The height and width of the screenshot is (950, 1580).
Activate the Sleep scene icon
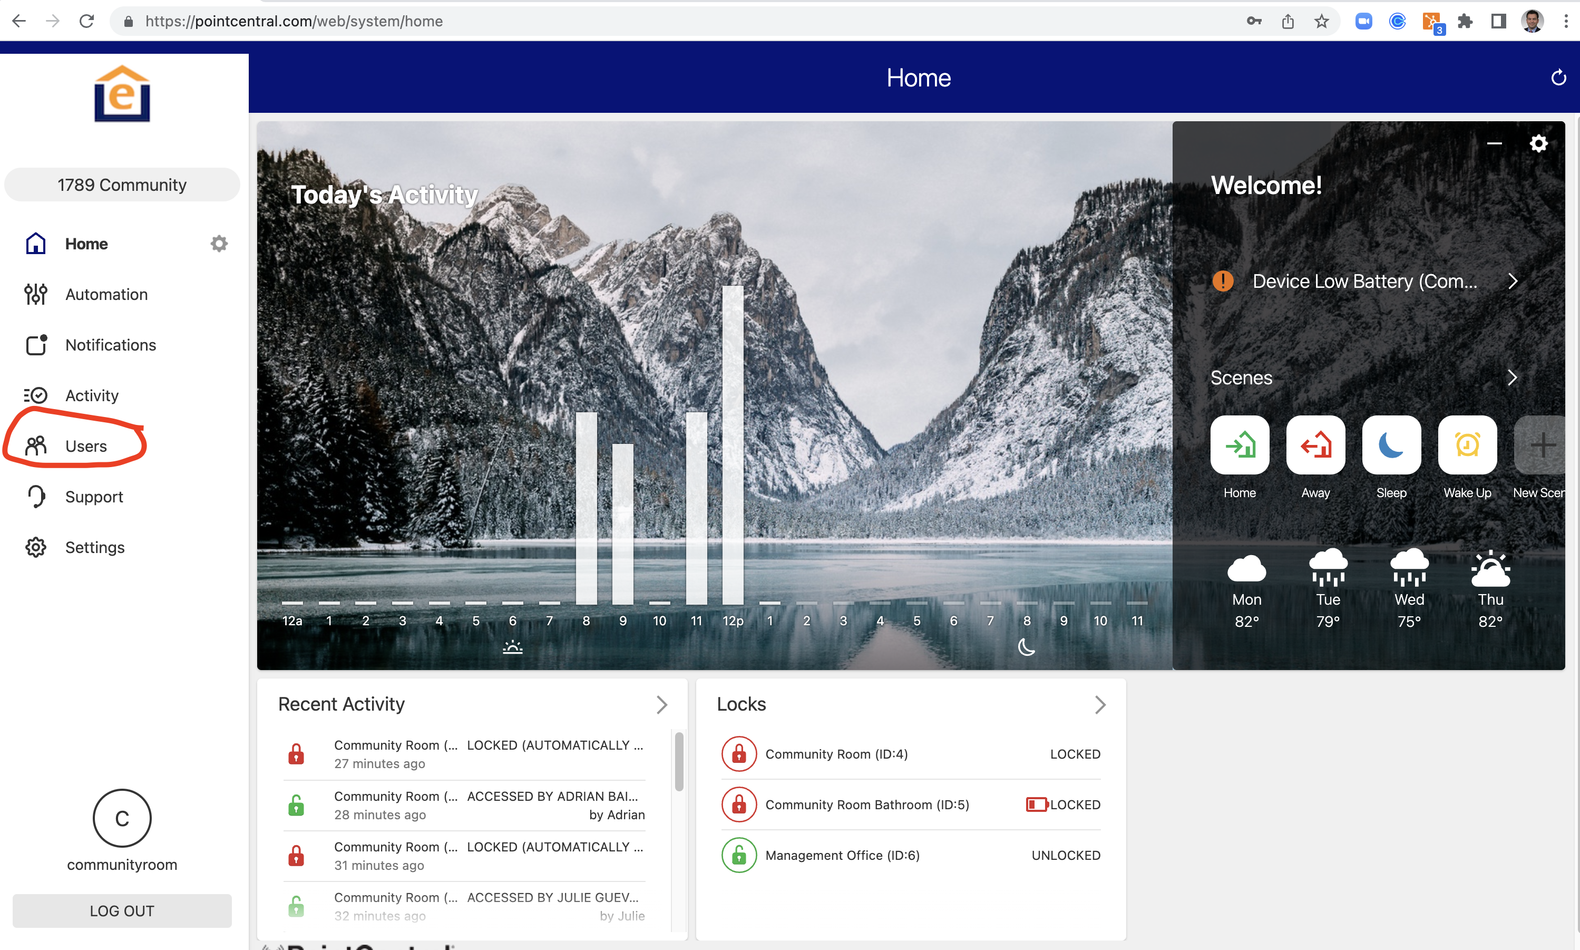1391,444
